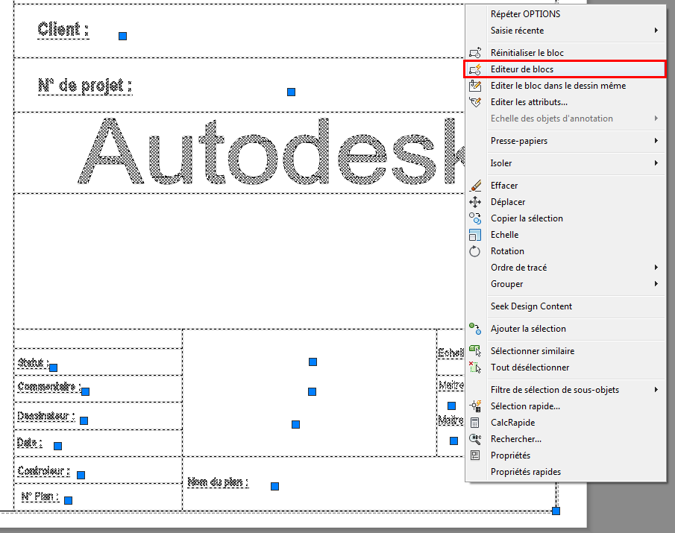The image size is (675, 533).
Task: Expand the Presse-papiers submenu arrow
Action: click(656, 141)
